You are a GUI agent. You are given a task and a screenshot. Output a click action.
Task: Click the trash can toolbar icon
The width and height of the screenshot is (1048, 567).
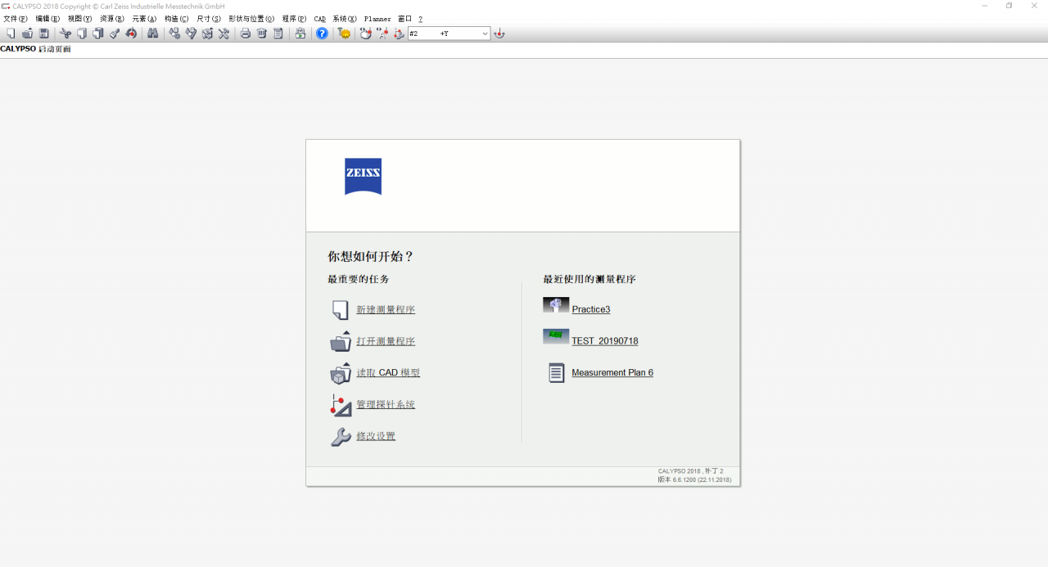262,34
